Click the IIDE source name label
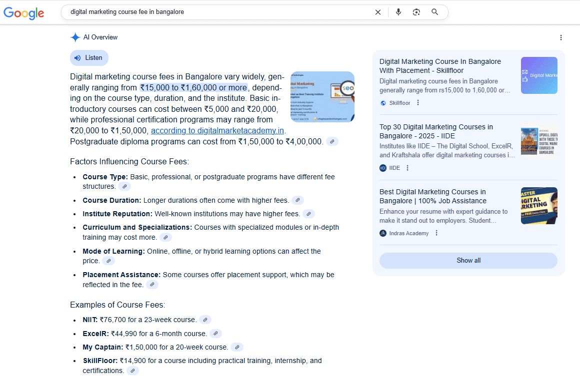Image resolution: width=580 pixels, height=378 pixels. click(394, 168)
